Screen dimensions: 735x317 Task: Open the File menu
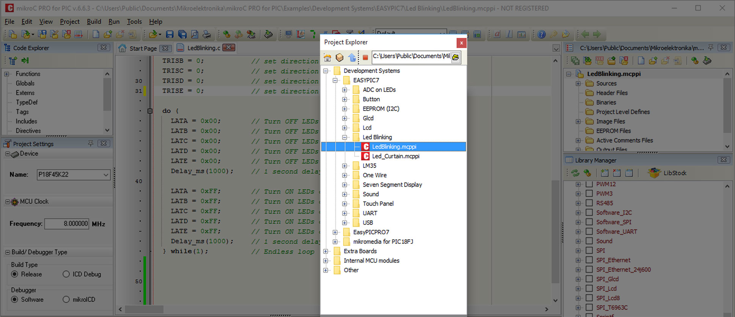click(9, 22)
